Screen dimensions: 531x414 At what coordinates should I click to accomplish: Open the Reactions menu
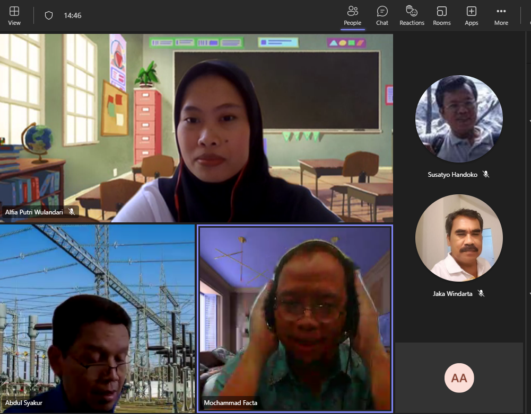pyautogui.click(x=412, y=15)
